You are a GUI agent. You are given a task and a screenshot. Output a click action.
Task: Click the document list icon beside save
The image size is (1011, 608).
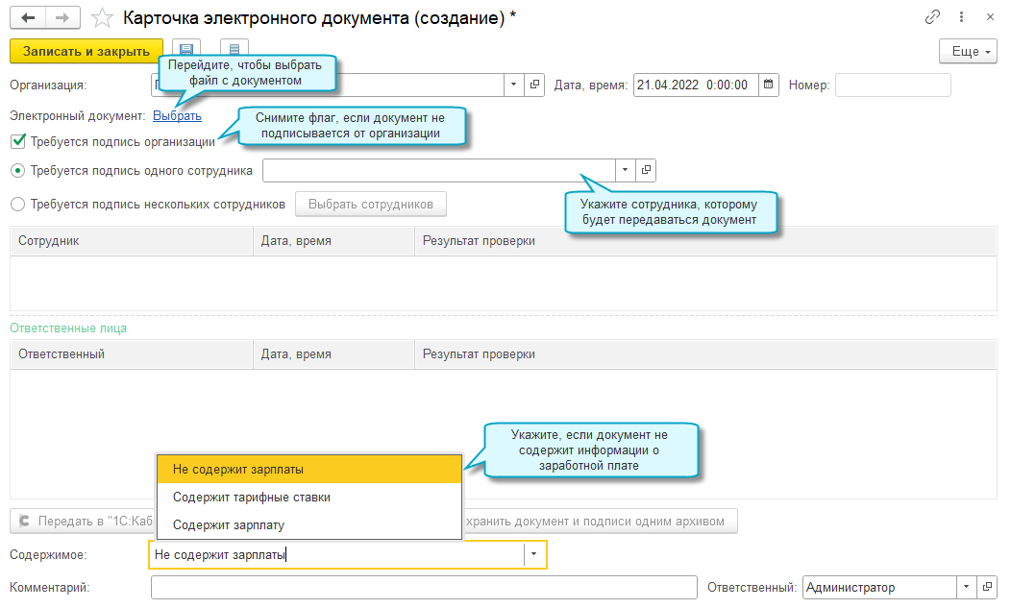coord(234,51)
